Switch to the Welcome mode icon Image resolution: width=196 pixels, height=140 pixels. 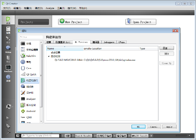[x=8, y=20]
